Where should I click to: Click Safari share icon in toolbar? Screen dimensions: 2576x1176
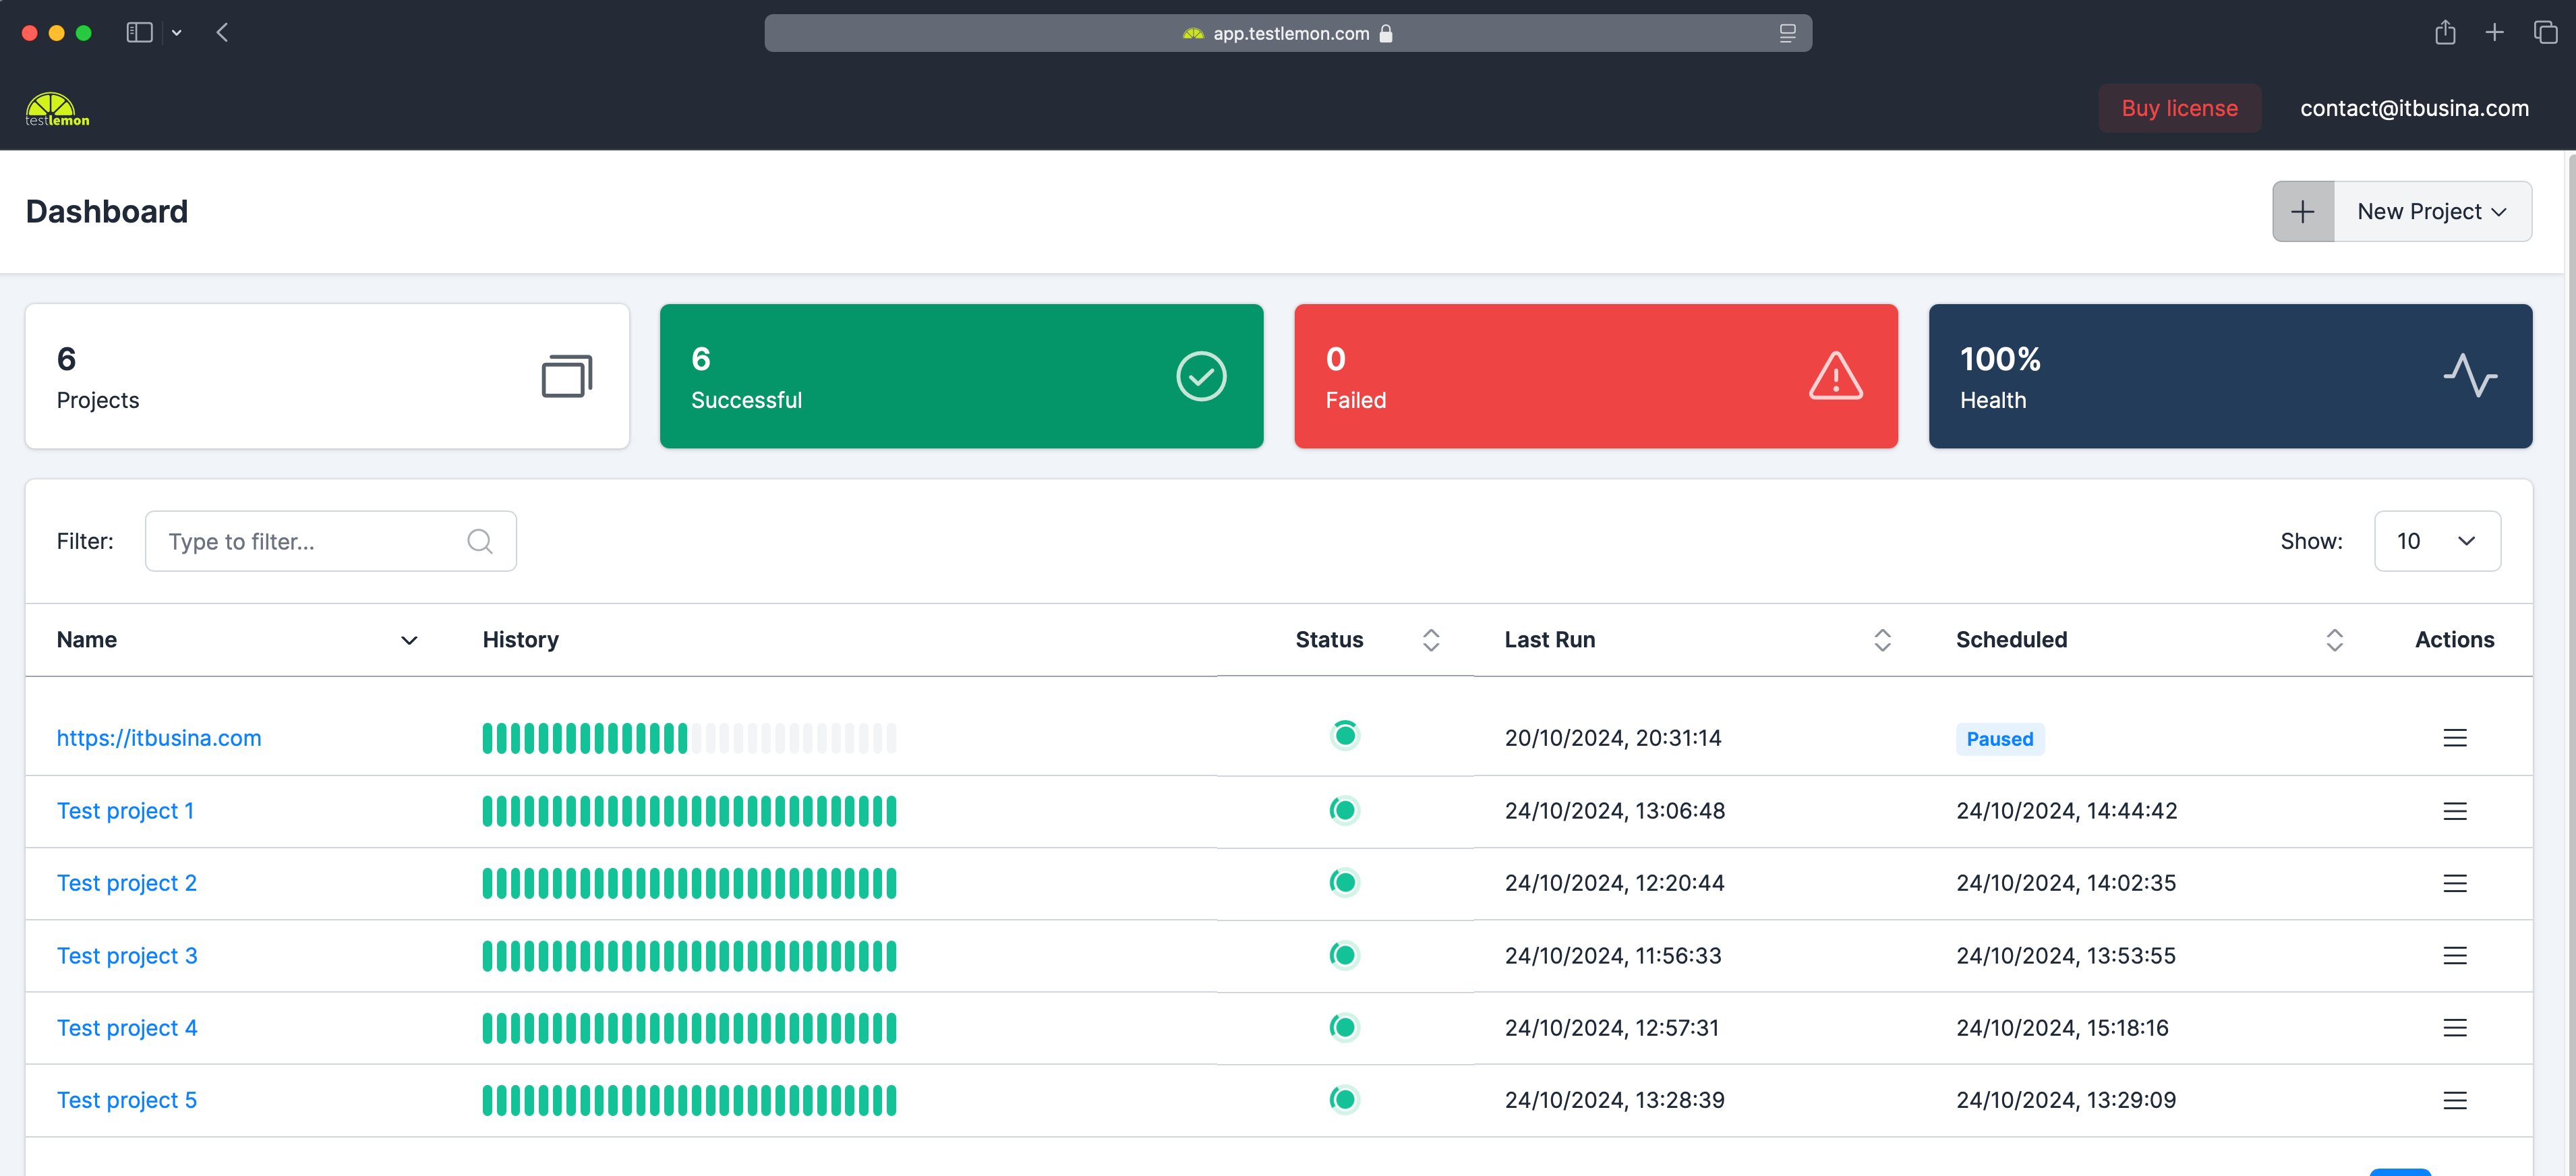pyautogui.click(x=2445, y=33)
